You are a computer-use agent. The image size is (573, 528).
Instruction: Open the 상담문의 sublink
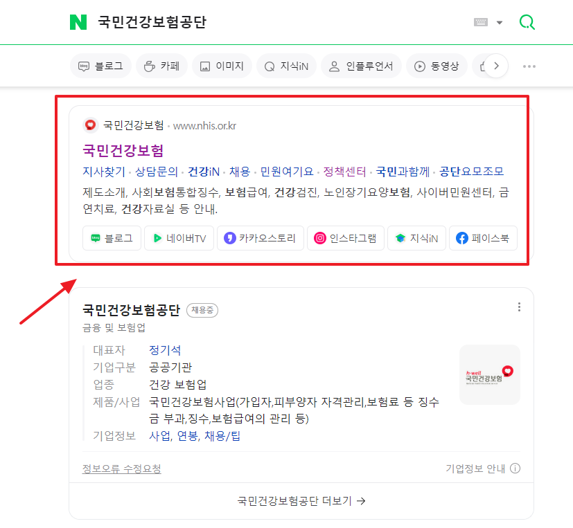(157, 172)
